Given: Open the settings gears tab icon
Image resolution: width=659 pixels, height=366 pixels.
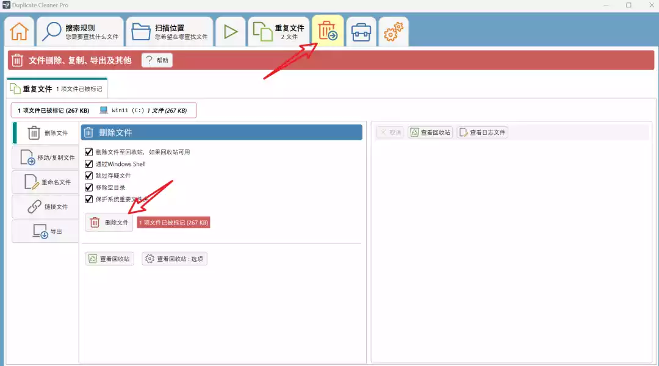Looking at the screenshot, I should pyautogui.click(x=394, y=32).
